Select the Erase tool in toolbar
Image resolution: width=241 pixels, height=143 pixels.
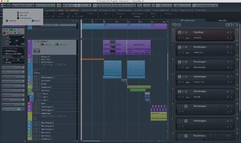point(107,6)
